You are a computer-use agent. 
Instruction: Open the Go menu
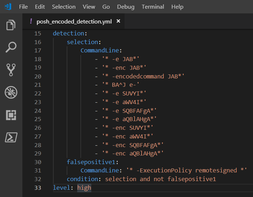click(106, 7)
